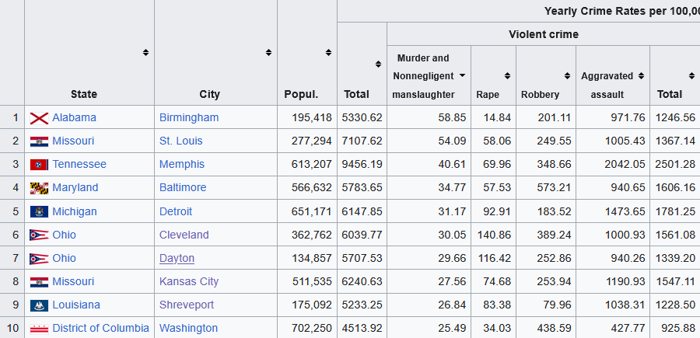Open the Maryland state link
The width and height of the screenshot is (700, 338).
(x=75, y=187)
